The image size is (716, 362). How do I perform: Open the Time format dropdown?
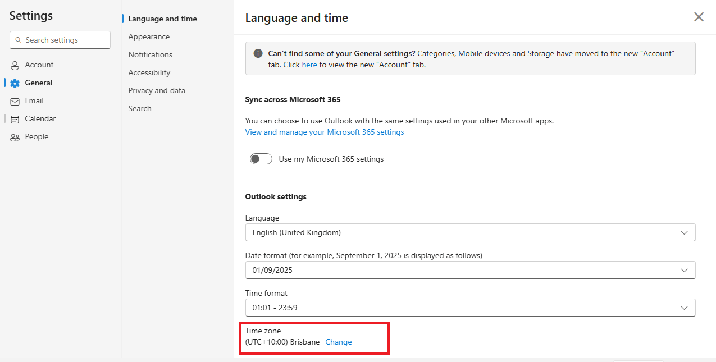(x=470, y=308)
